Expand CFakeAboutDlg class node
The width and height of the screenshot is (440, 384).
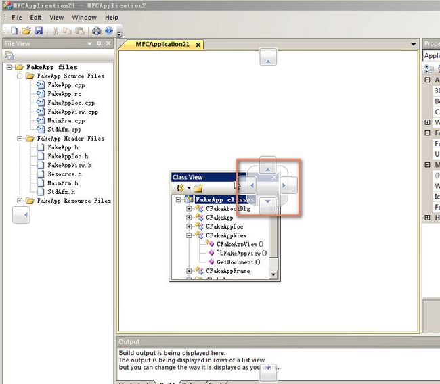pyautogui.click(x=189, y=209)
